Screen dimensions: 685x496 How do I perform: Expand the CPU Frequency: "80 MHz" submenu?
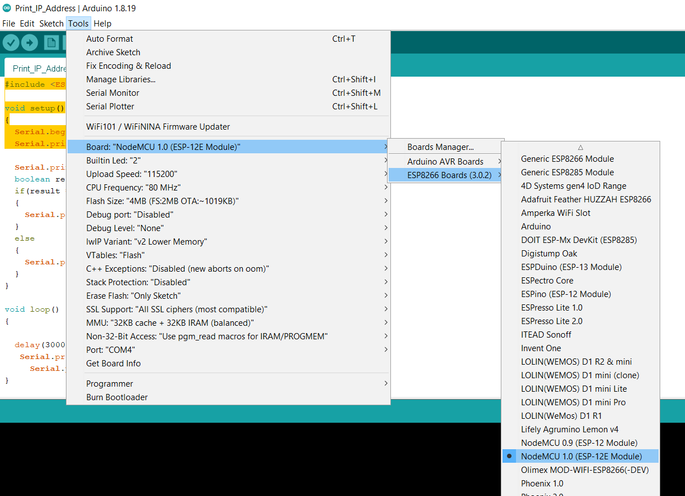[x=228, y=188]
